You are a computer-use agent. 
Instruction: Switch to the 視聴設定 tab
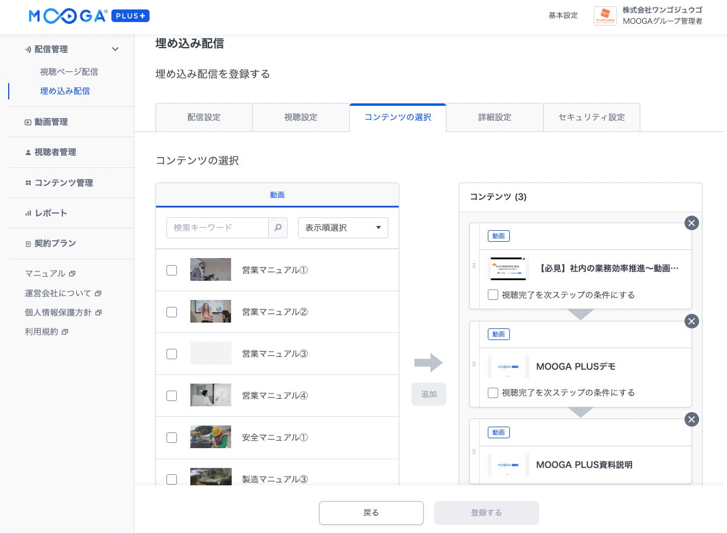pos(301,117)
